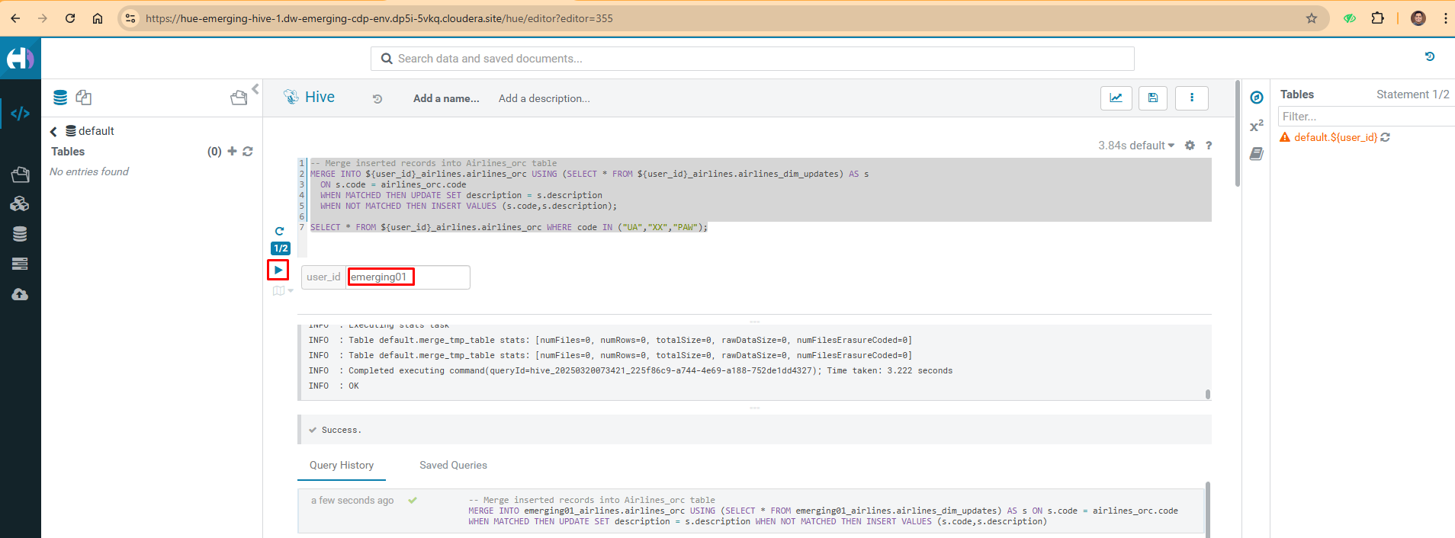
Task: Switch to the Saved Queries tab
Action: pyautogui.click(x=453, y=465)
